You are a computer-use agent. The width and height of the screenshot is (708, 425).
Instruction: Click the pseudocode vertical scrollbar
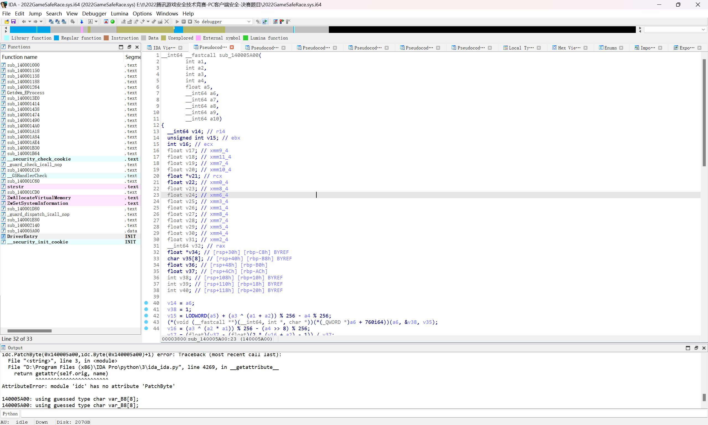pos(704,113)
